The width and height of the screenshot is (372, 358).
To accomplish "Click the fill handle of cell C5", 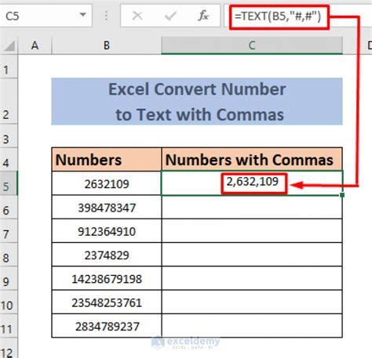I will tap(342, 195).
